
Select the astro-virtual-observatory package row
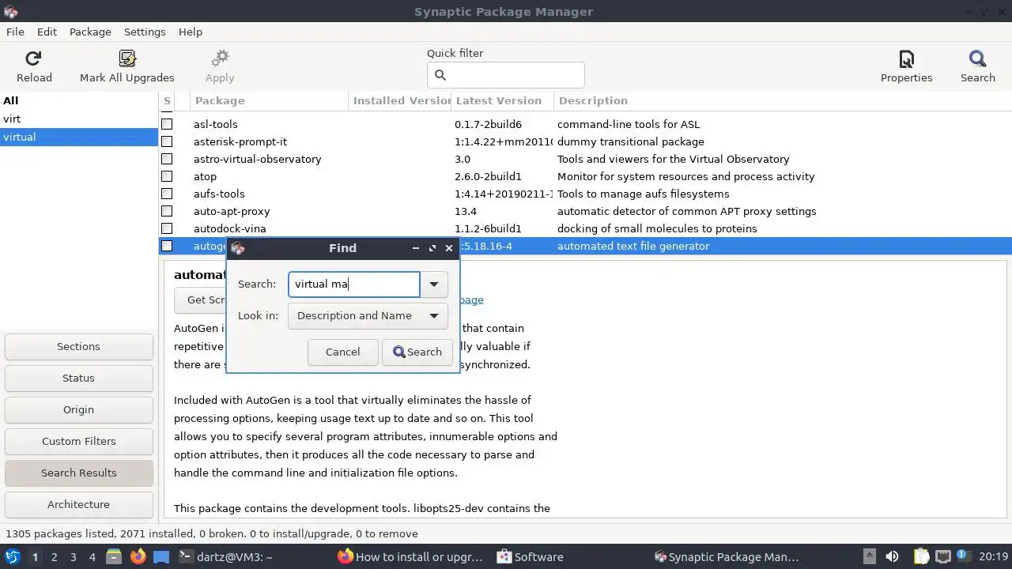coord(585,159)
